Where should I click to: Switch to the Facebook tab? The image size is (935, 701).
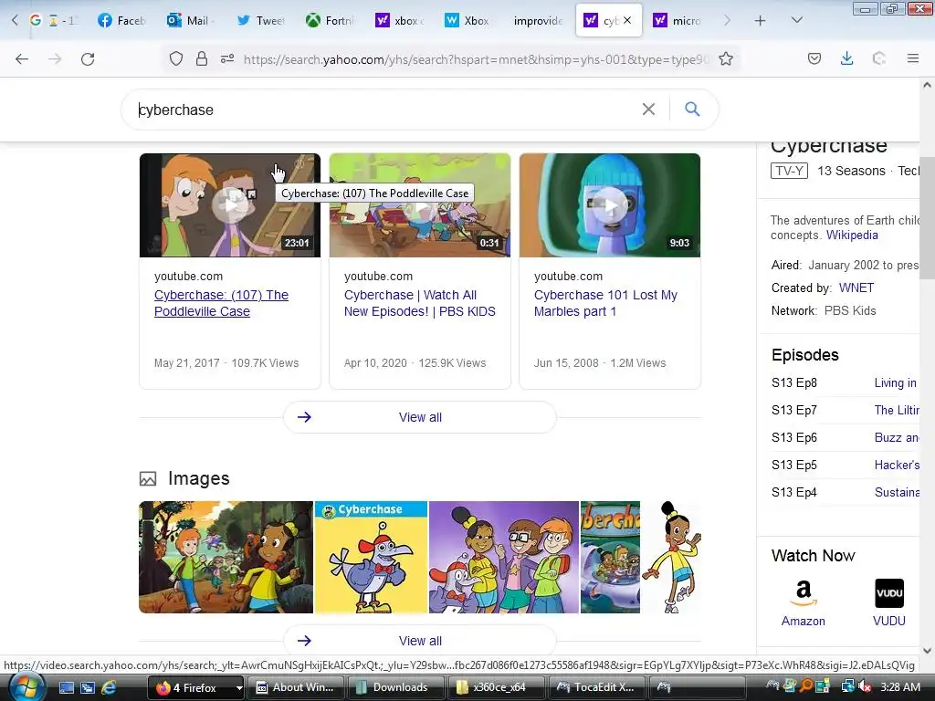(121, 21)
